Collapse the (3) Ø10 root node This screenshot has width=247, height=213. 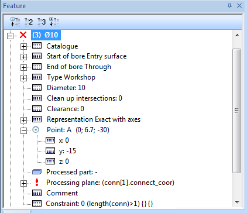(x=10, y=36)
